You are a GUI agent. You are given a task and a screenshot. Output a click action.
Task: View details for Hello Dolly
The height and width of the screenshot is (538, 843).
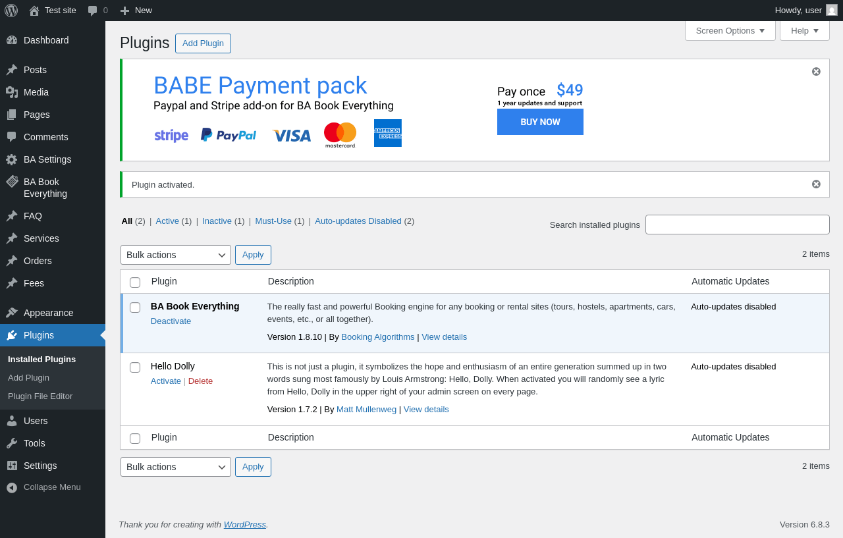click(x=426, y=410)
